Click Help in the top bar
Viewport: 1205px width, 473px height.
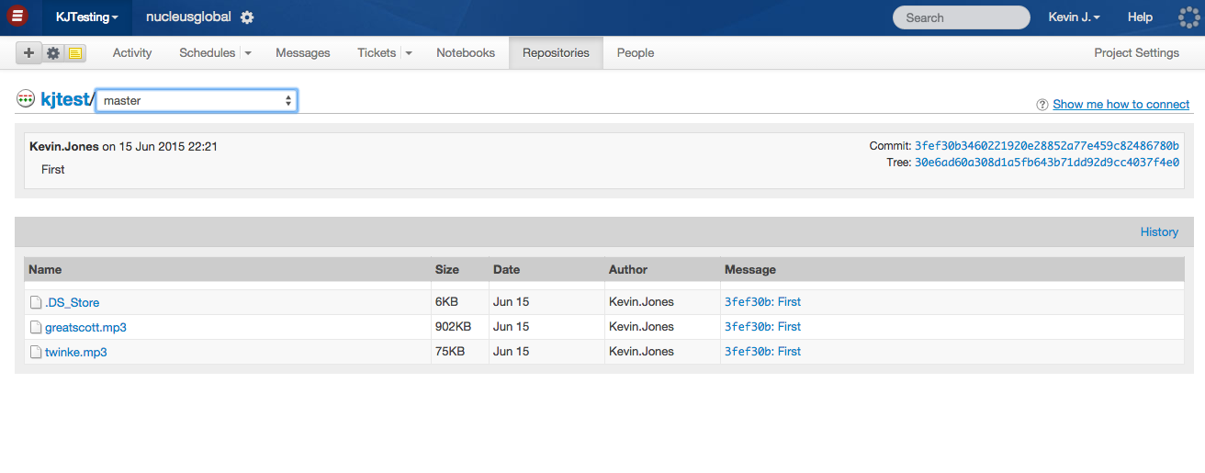(1140, 17)
